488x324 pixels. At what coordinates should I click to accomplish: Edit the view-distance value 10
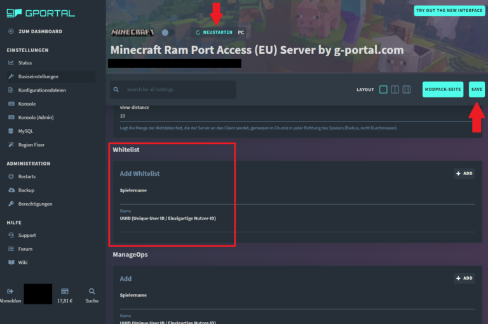pos(297,116)
